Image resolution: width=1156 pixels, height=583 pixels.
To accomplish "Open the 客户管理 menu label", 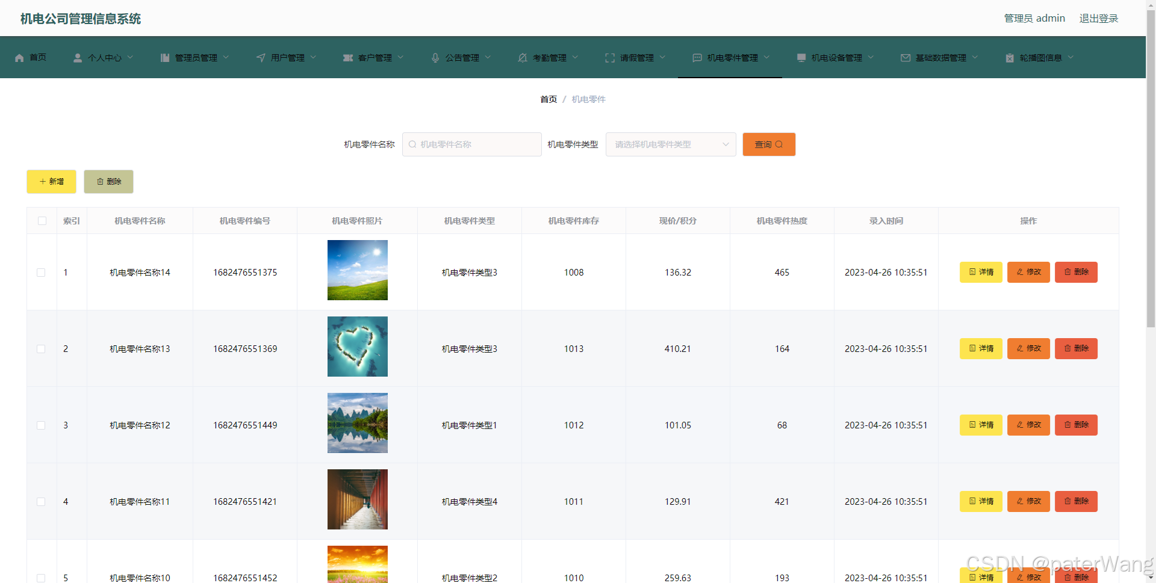I will tap(375, 58).
